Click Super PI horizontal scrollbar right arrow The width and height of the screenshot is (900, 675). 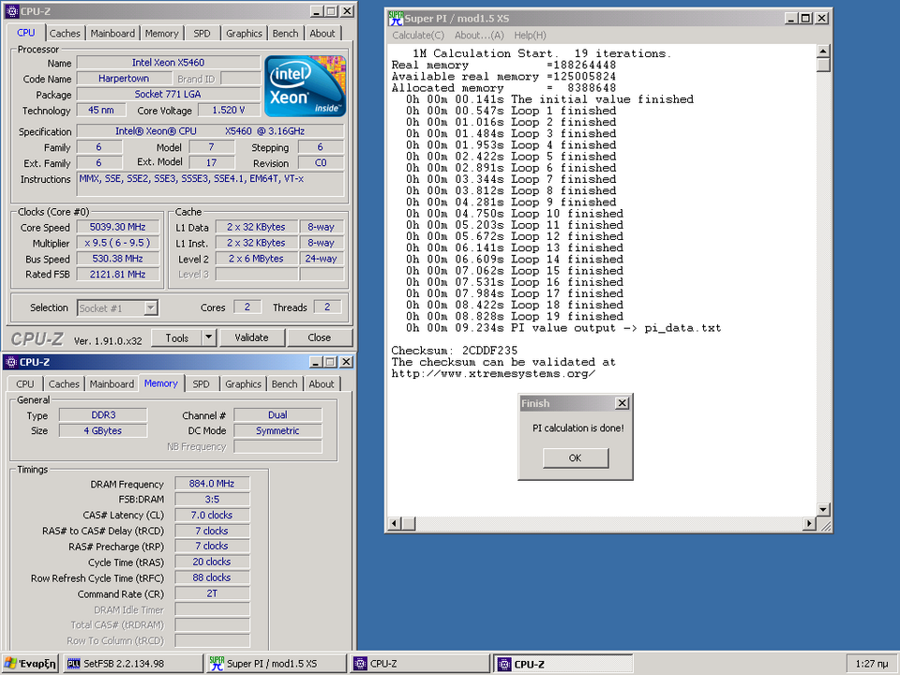(x=809, y=523)
